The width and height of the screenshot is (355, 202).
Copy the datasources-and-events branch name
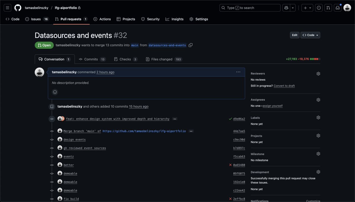pos(190,45)
